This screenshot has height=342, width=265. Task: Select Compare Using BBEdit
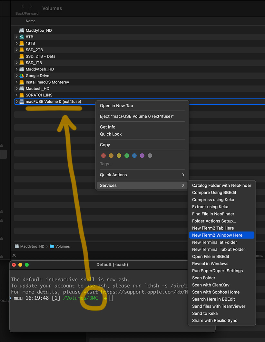click(x=222, y=192)
